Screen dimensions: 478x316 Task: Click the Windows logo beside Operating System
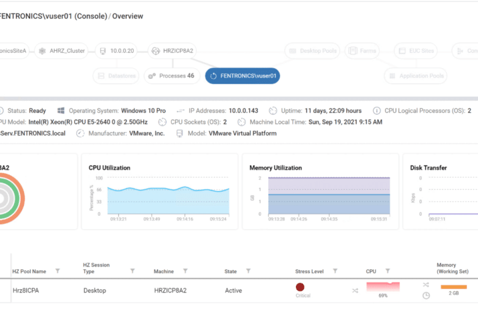61,111
